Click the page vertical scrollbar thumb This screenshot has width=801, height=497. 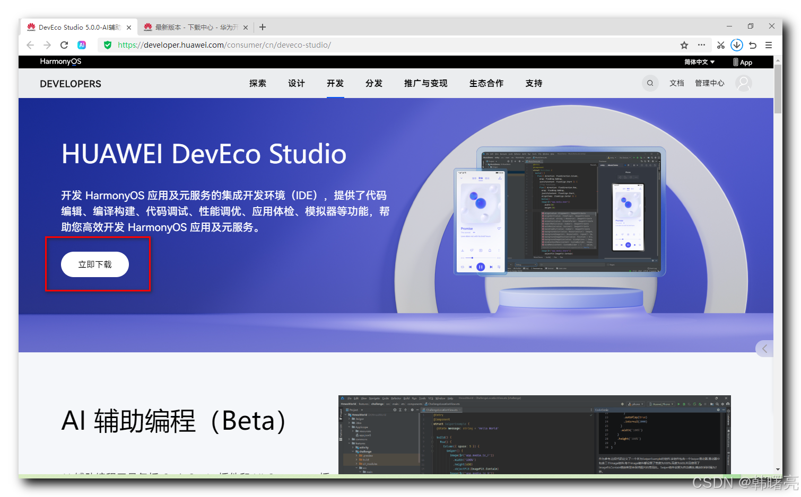coord(778,89)
